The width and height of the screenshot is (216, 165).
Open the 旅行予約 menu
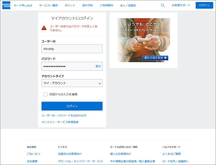coord(87,5)
